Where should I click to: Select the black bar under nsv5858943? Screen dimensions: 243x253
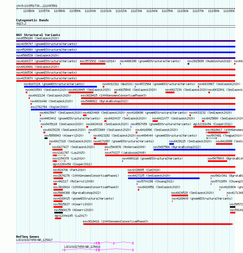(46, 138)
